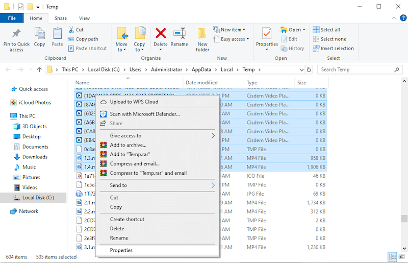The width and height of the screenshot is (408, 263).
Task: Click Select all in ribbon
Action: tap(330, 30)
